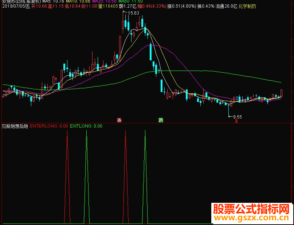Click the turnover rate 换0.43% value
This screenshot has width=294, height=225.
[206, 7]
